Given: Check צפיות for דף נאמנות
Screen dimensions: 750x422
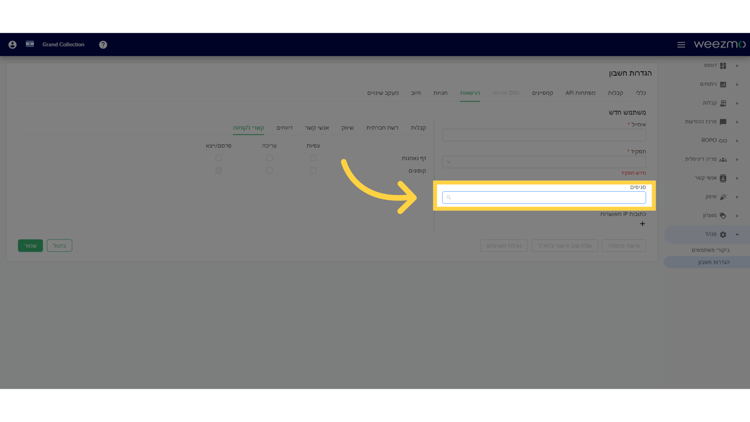Looking at the screenshot, I should 313,158.
